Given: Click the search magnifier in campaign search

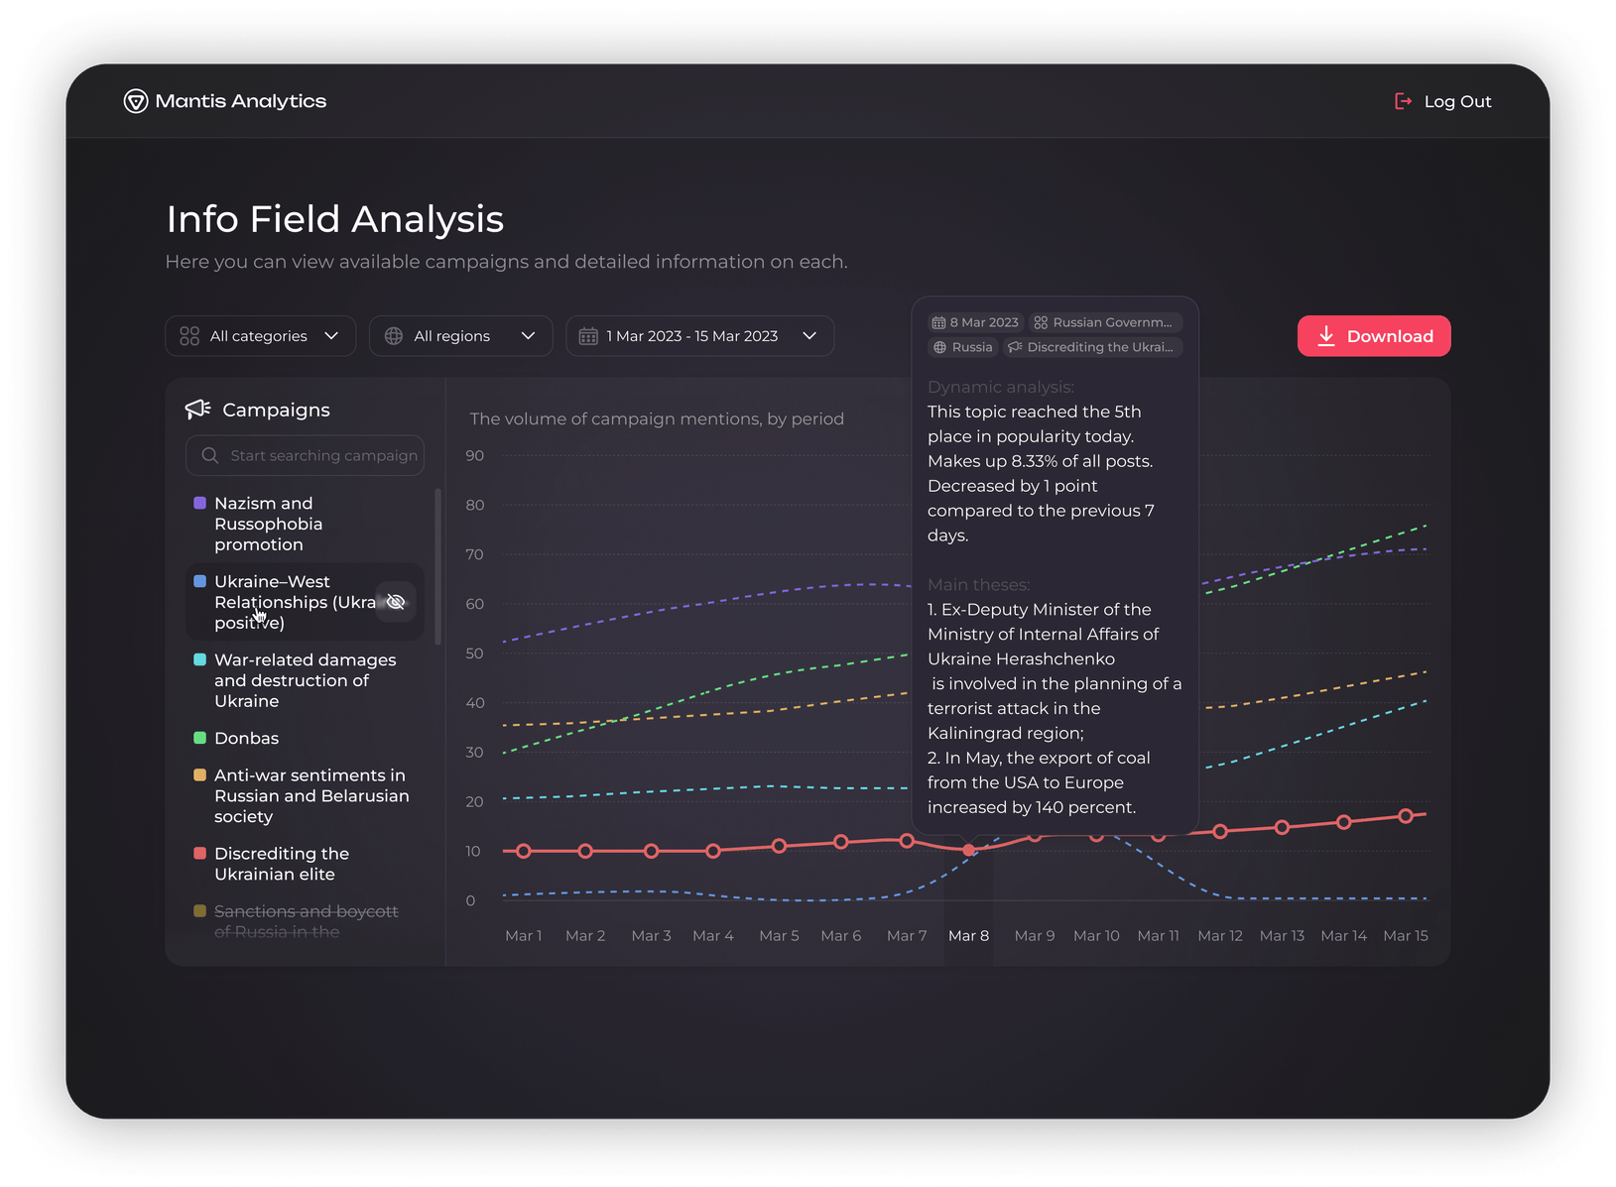Looking at the screenshot, I should point(209,455).
